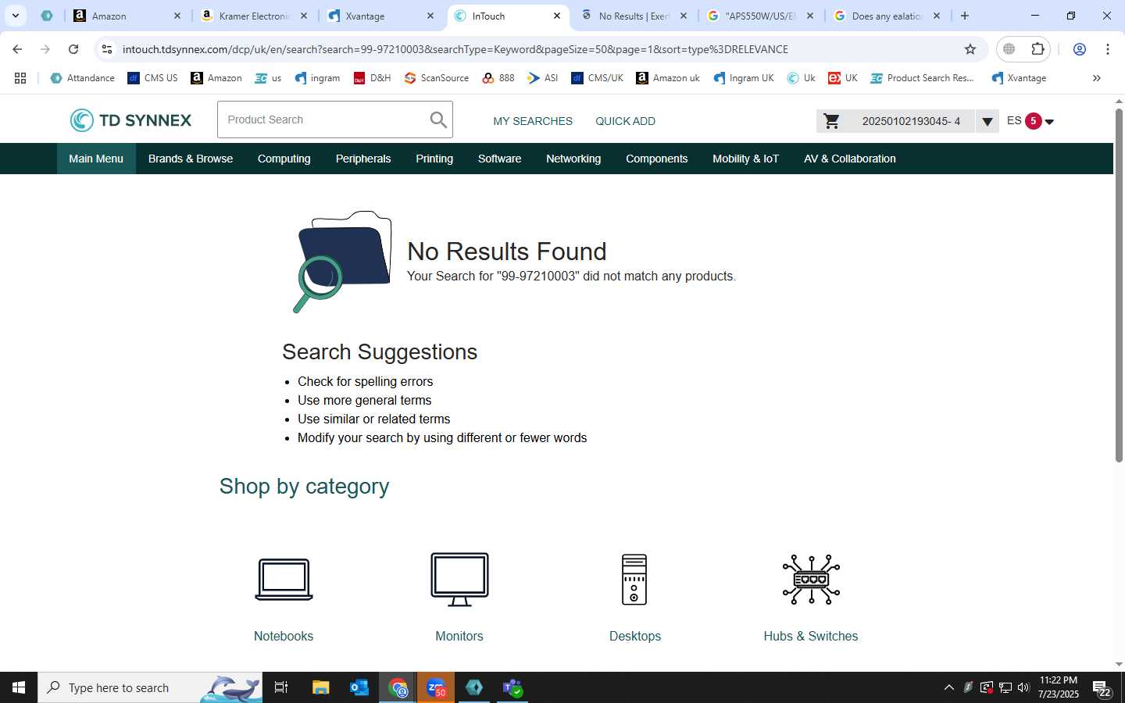Image resolution: width=1125 pixels, height=703 pixels.
Task: Go back to previous page
Action: 17,49
